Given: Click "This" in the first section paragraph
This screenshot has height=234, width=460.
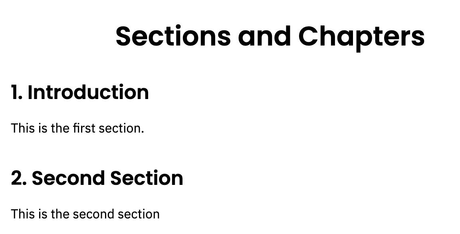Looking at the screenshot, I should click(22, 129).
